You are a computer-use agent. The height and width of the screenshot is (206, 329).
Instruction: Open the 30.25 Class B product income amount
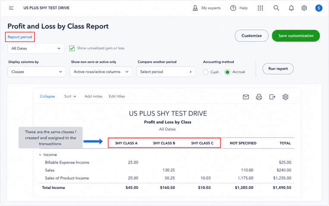point(169,178)
